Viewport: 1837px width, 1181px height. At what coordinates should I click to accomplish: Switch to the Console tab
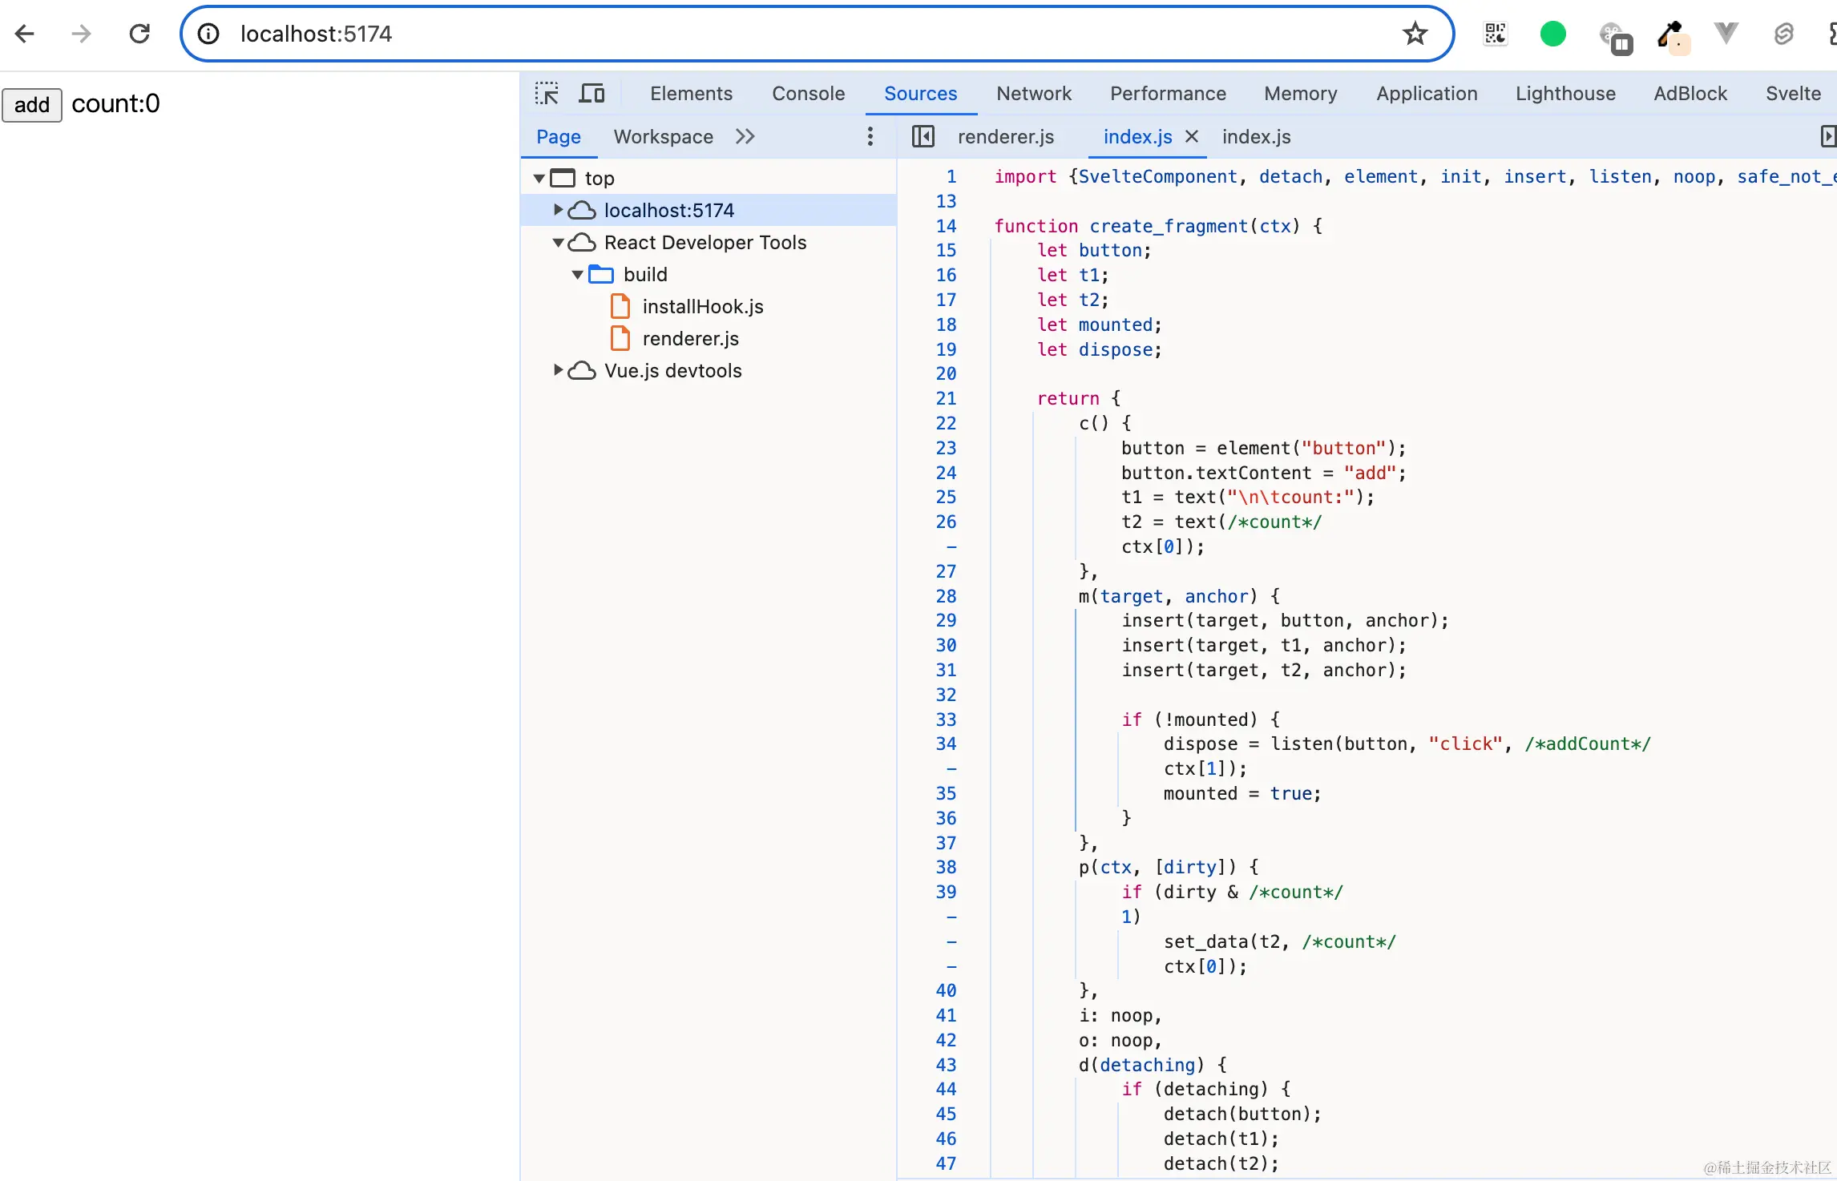[x=808, y=94]
